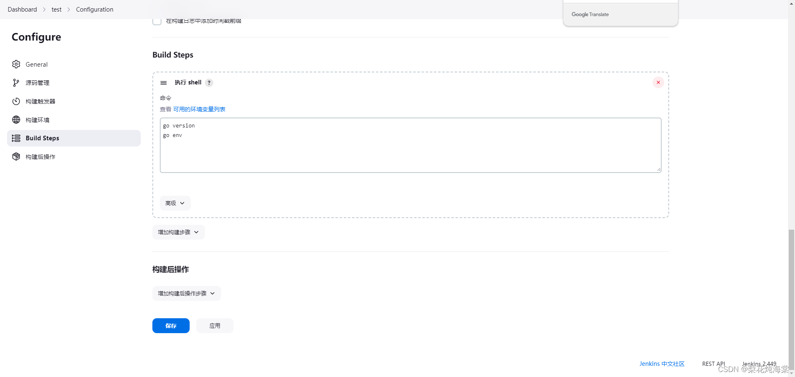Image resolution: width=795 pixels, height=377 pixels.
Task: Toggle the timestamps checkbox at top
Action: coord(157,21)
